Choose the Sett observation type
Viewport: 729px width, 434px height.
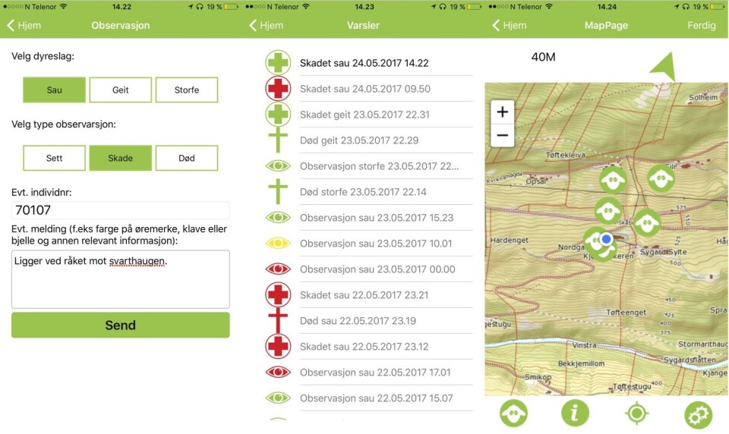click(x=54, y=158)
